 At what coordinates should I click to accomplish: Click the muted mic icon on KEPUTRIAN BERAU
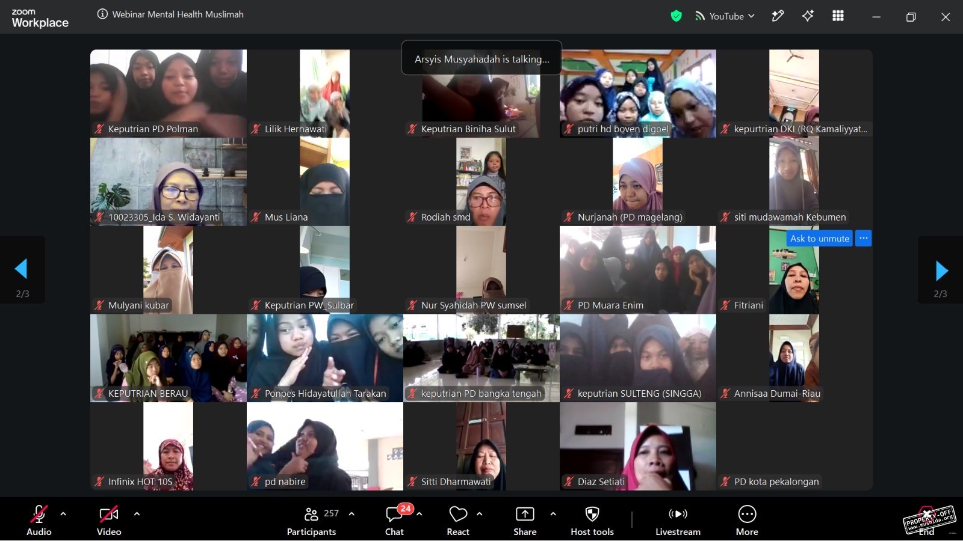(x=99, y=394)
